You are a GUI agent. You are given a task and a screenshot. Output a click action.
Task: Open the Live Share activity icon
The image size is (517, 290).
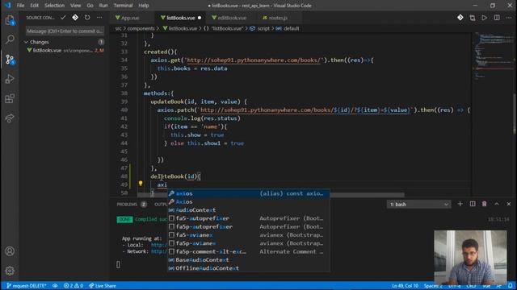click(10, 118)
